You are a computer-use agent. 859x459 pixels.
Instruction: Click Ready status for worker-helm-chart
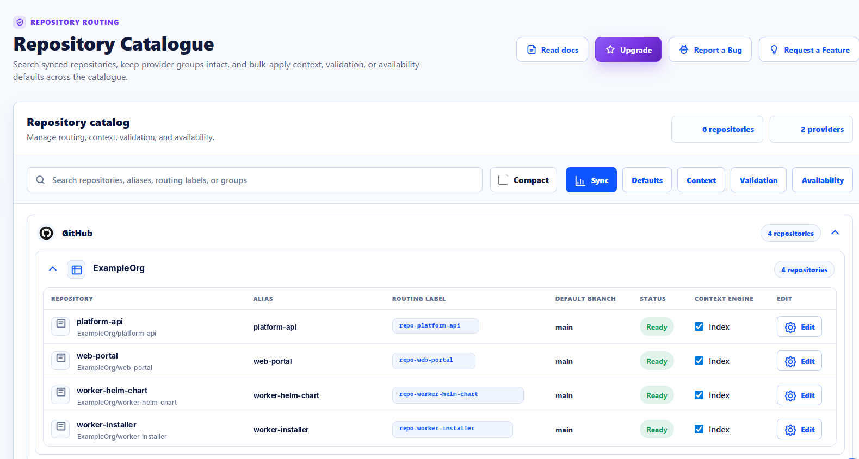click(x=657, y=395)
